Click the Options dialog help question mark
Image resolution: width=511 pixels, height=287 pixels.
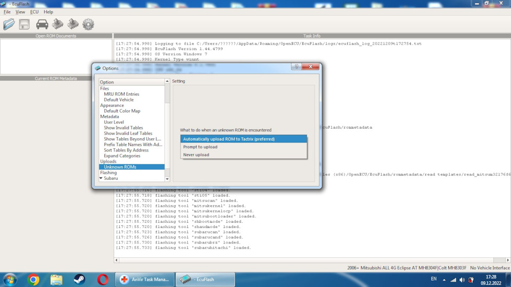[x=296, y=66]
